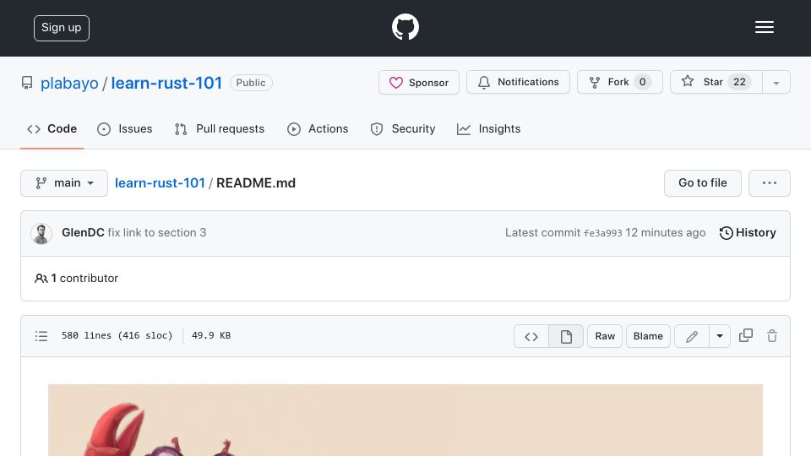Click the 580 lines (416 sloc) text
Screen dimensions: 811x456
coord(117,335)
